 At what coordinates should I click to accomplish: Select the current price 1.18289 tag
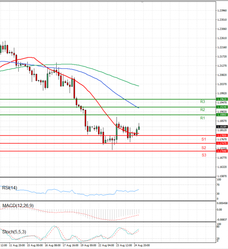point(222,127)
